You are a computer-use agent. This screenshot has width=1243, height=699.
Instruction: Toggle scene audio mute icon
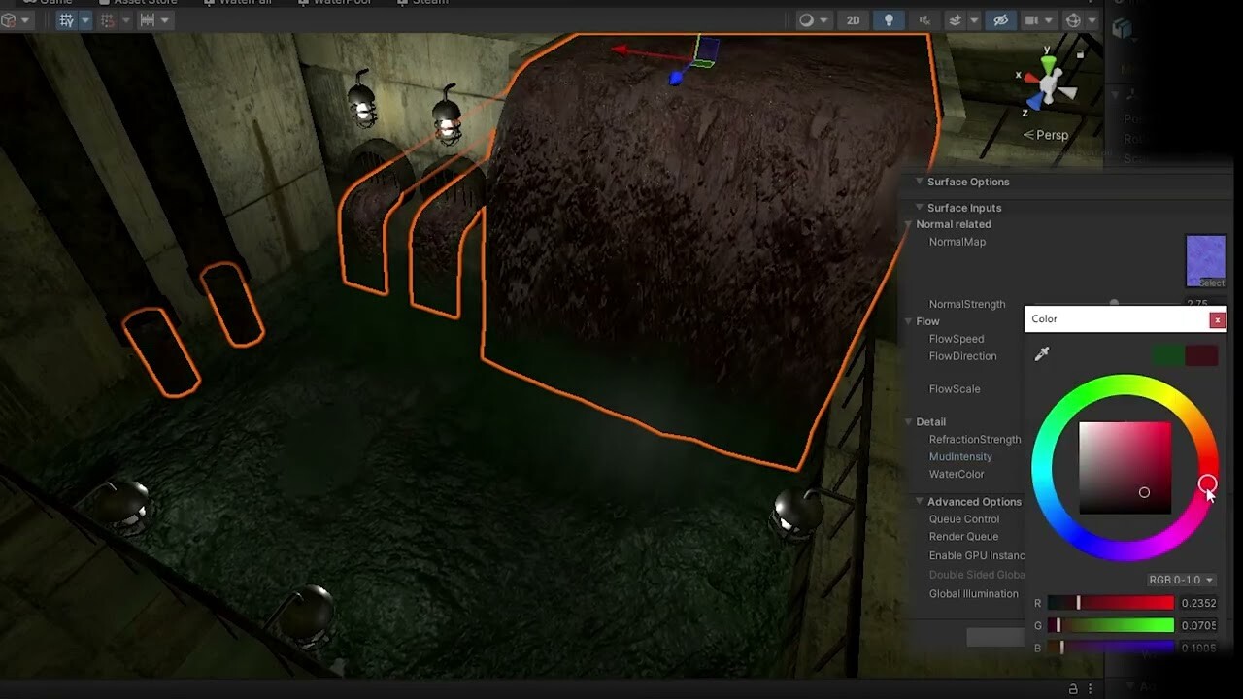pyautogui.click(x=924, y=20)
